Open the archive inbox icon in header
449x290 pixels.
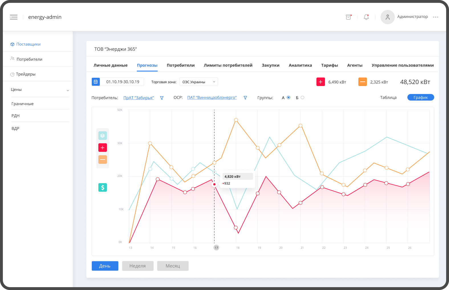[348, 17]
